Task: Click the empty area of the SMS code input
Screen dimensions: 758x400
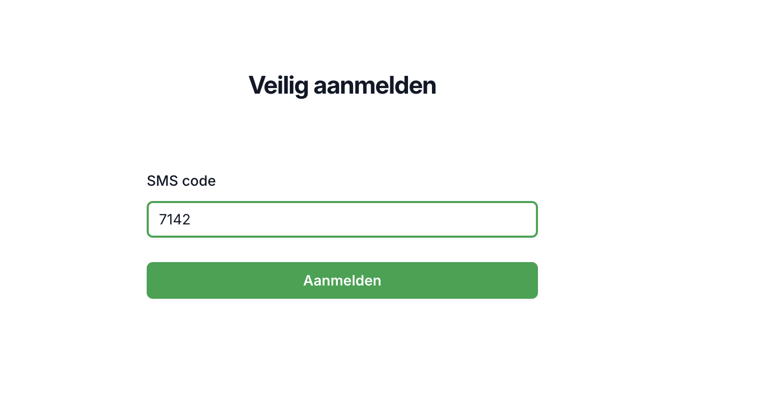Action: [x=382, y=219]
